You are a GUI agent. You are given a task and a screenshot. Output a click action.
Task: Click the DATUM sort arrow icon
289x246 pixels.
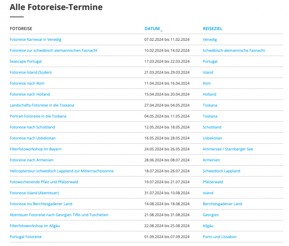click(161, 31)
